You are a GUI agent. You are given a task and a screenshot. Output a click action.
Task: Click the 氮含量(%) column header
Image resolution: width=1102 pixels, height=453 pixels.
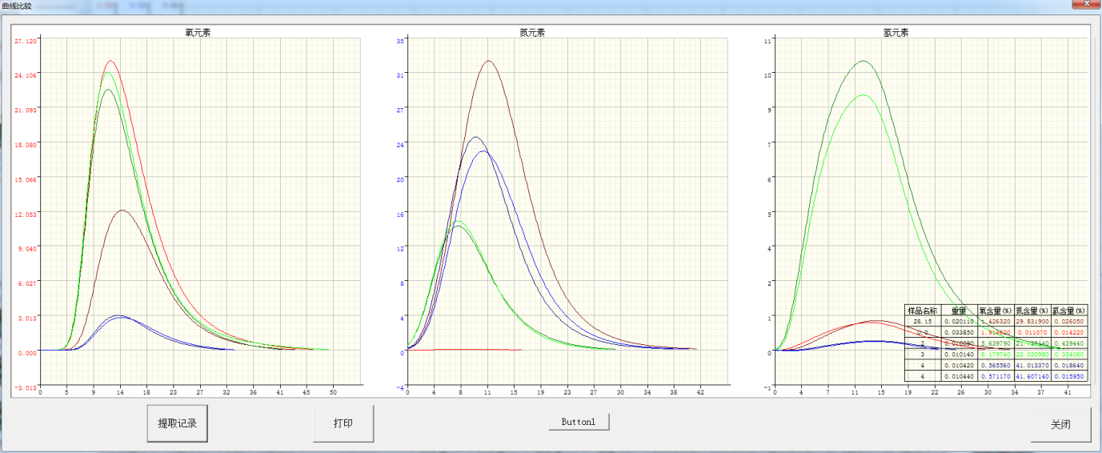[x=1032, y=310]
